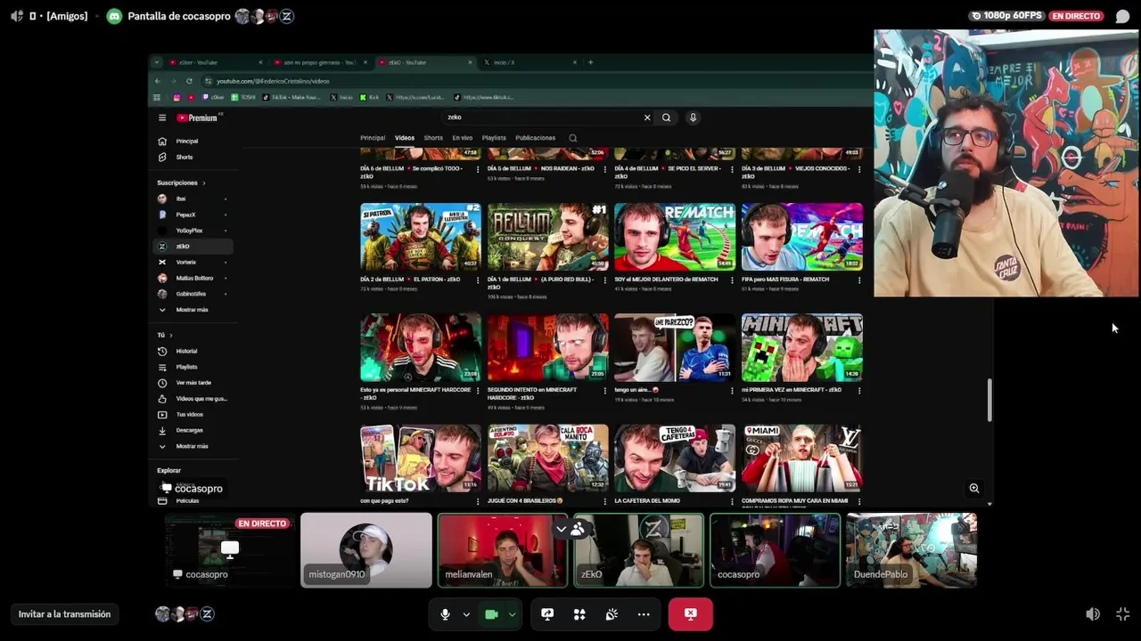Click the zoom magnifier icon on stream
This screenshot has height=641, width=1141.
click(974, 488)
